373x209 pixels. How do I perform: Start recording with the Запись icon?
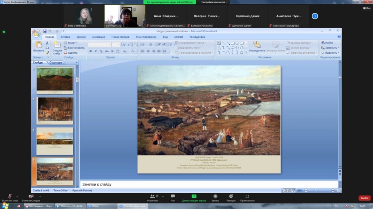tap(215, 196)
